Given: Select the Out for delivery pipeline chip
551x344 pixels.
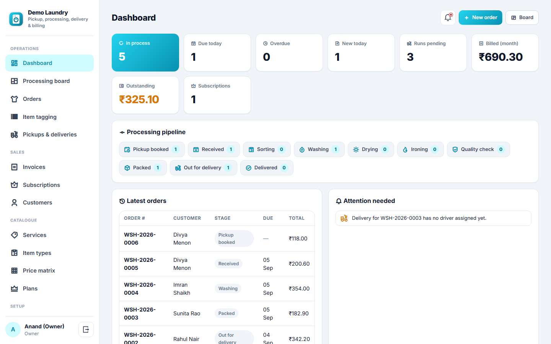Looking at the screenshot, I should 204,168.
